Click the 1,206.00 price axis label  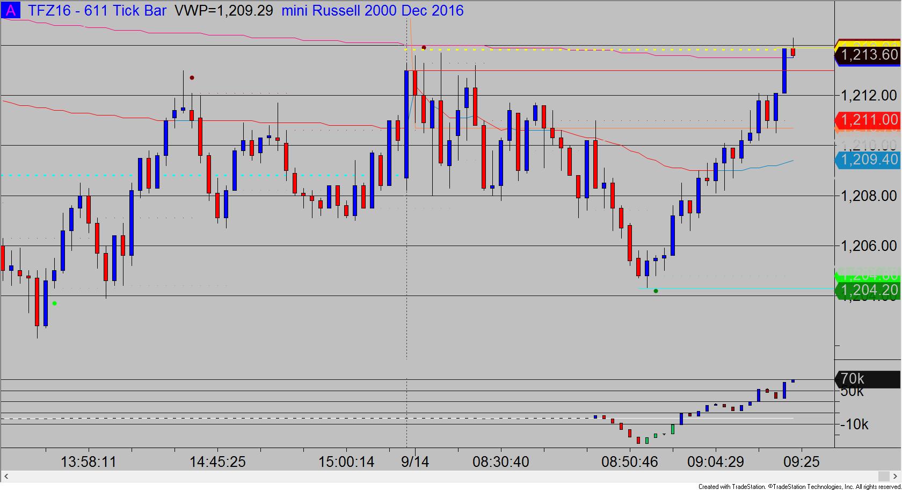(869, 246)
